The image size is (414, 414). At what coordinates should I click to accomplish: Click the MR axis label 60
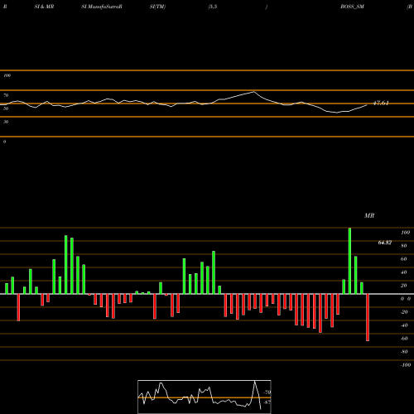pyautogui.click(x=404, y=259)
